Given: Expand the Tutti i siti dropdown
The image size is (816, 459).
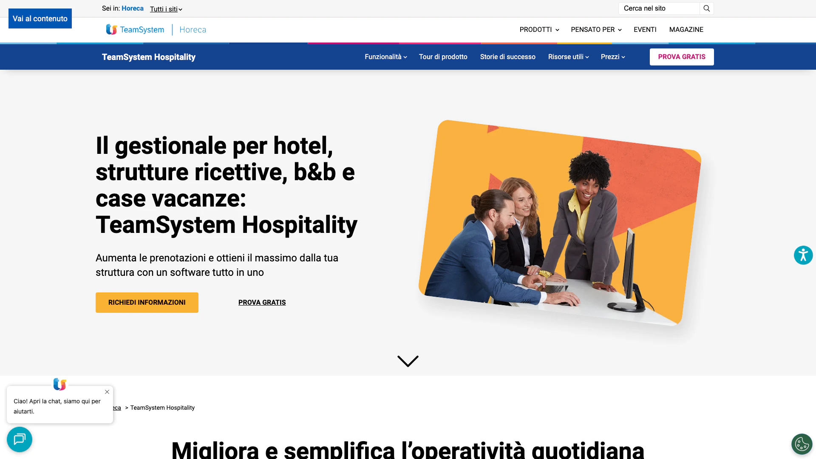Looking at the screenshot, I should click(x=166, y=9).
